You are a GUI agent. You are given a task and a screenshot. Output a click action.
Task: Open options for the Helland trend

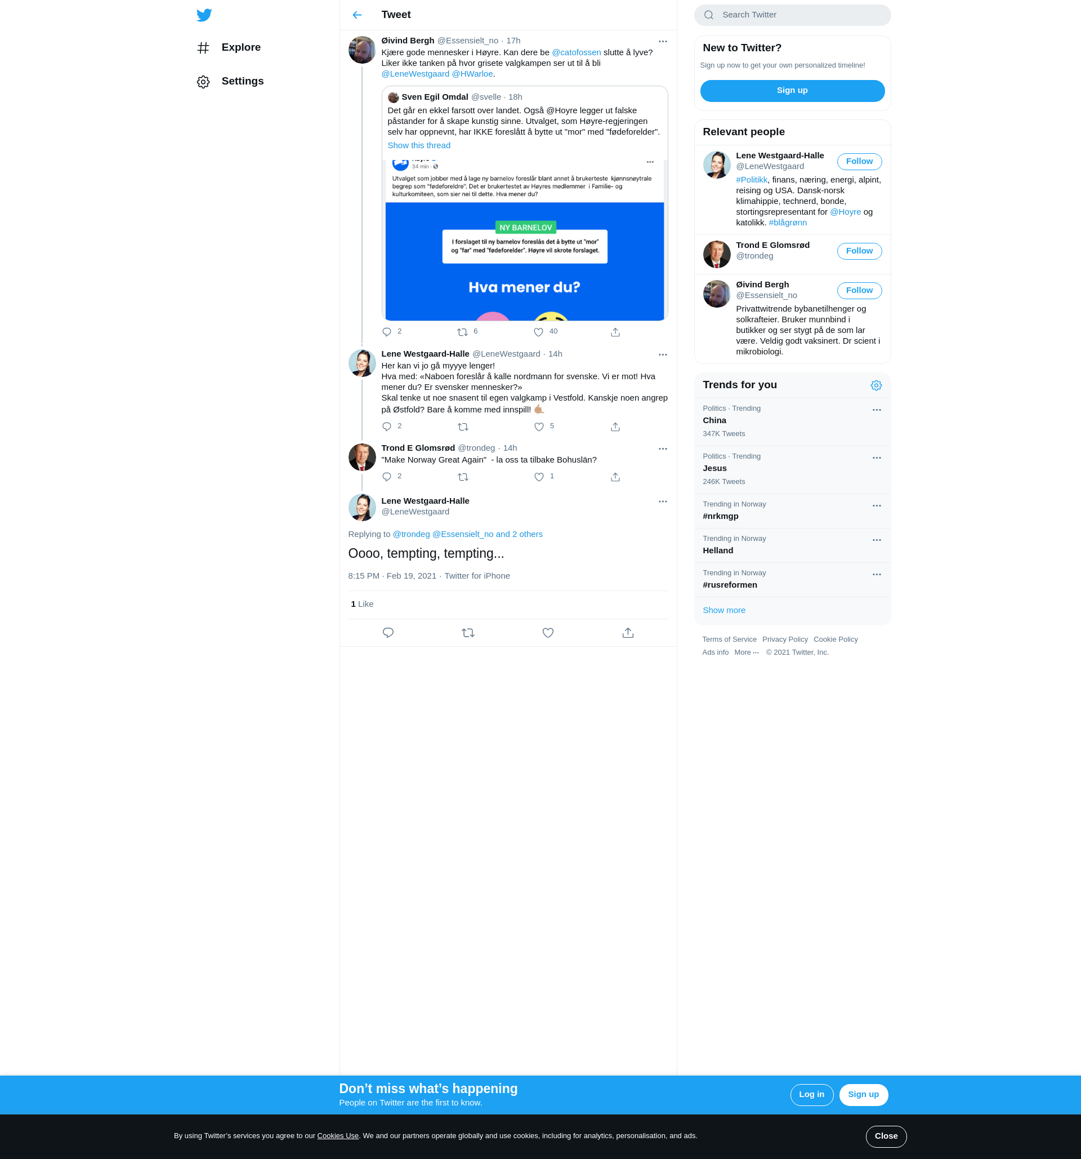[x=877, y=540]
